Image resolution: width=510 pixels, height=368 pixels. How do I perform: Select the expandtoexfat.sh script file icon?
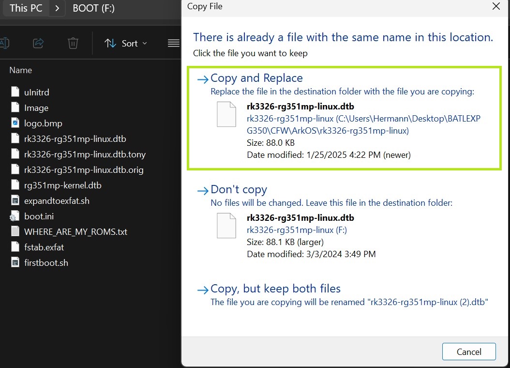click(x=15, y=200)
